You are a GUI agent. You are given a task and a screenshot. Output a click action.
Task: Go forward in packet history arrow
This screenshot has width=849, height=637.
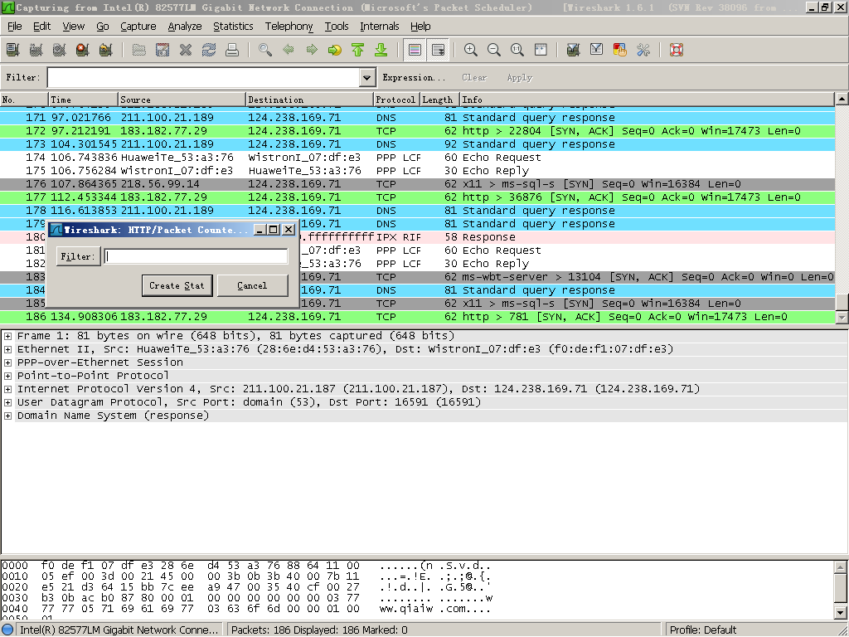312,50
